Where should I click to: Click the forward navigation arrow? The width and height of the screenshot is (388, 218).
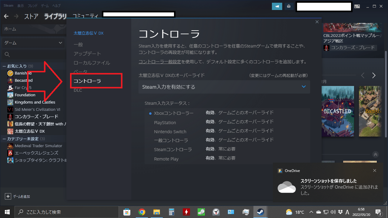tap(16, 16)
